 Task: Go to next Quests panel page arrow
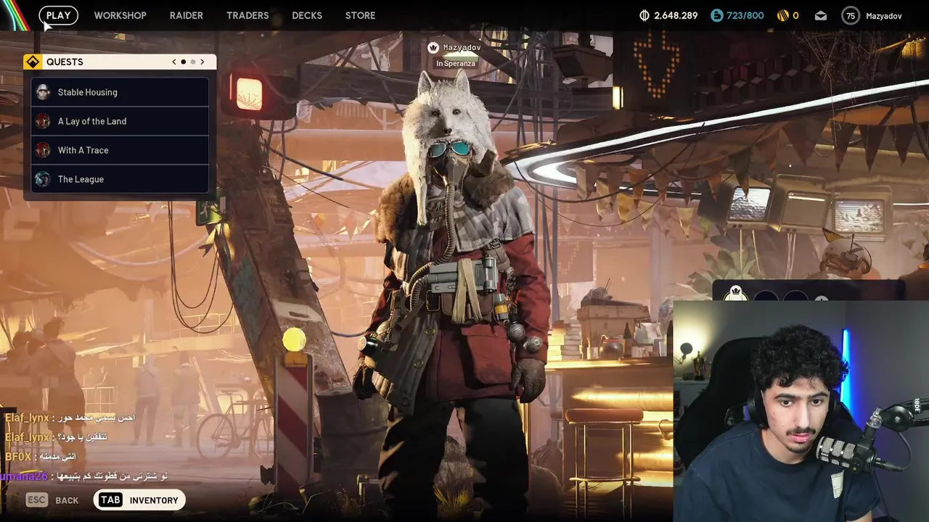tap(202, 62)
